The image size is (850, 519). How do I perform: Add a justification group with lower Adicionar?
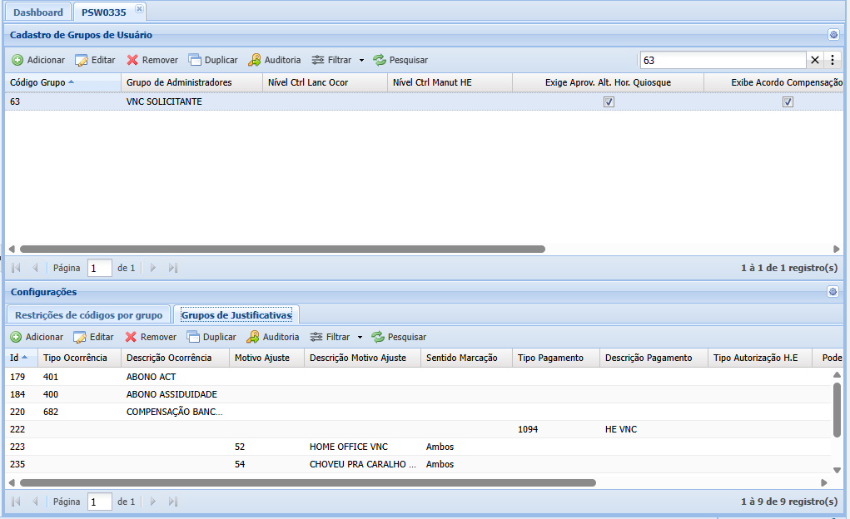click(37, 337)
